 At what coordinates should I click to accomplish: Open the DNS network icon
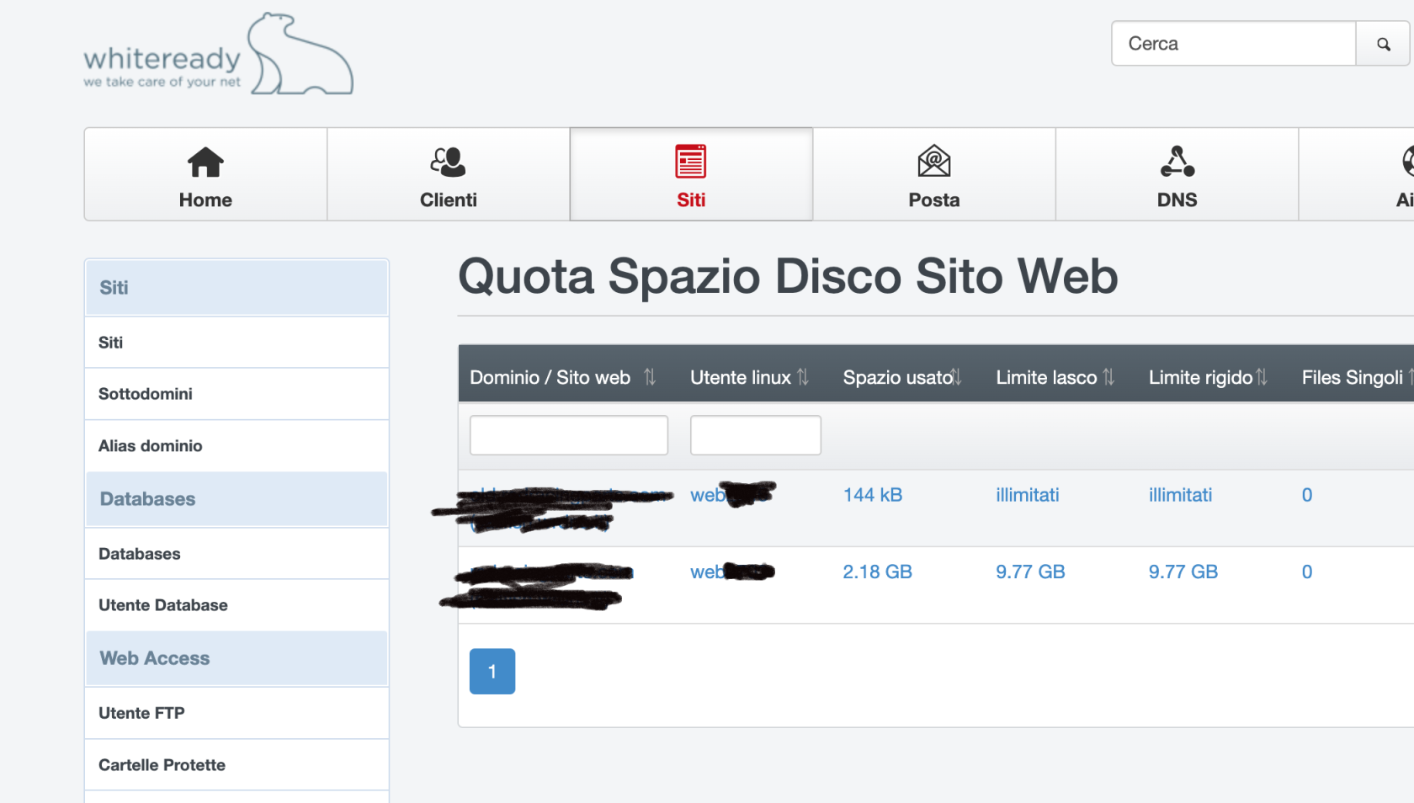[1177, 162]
